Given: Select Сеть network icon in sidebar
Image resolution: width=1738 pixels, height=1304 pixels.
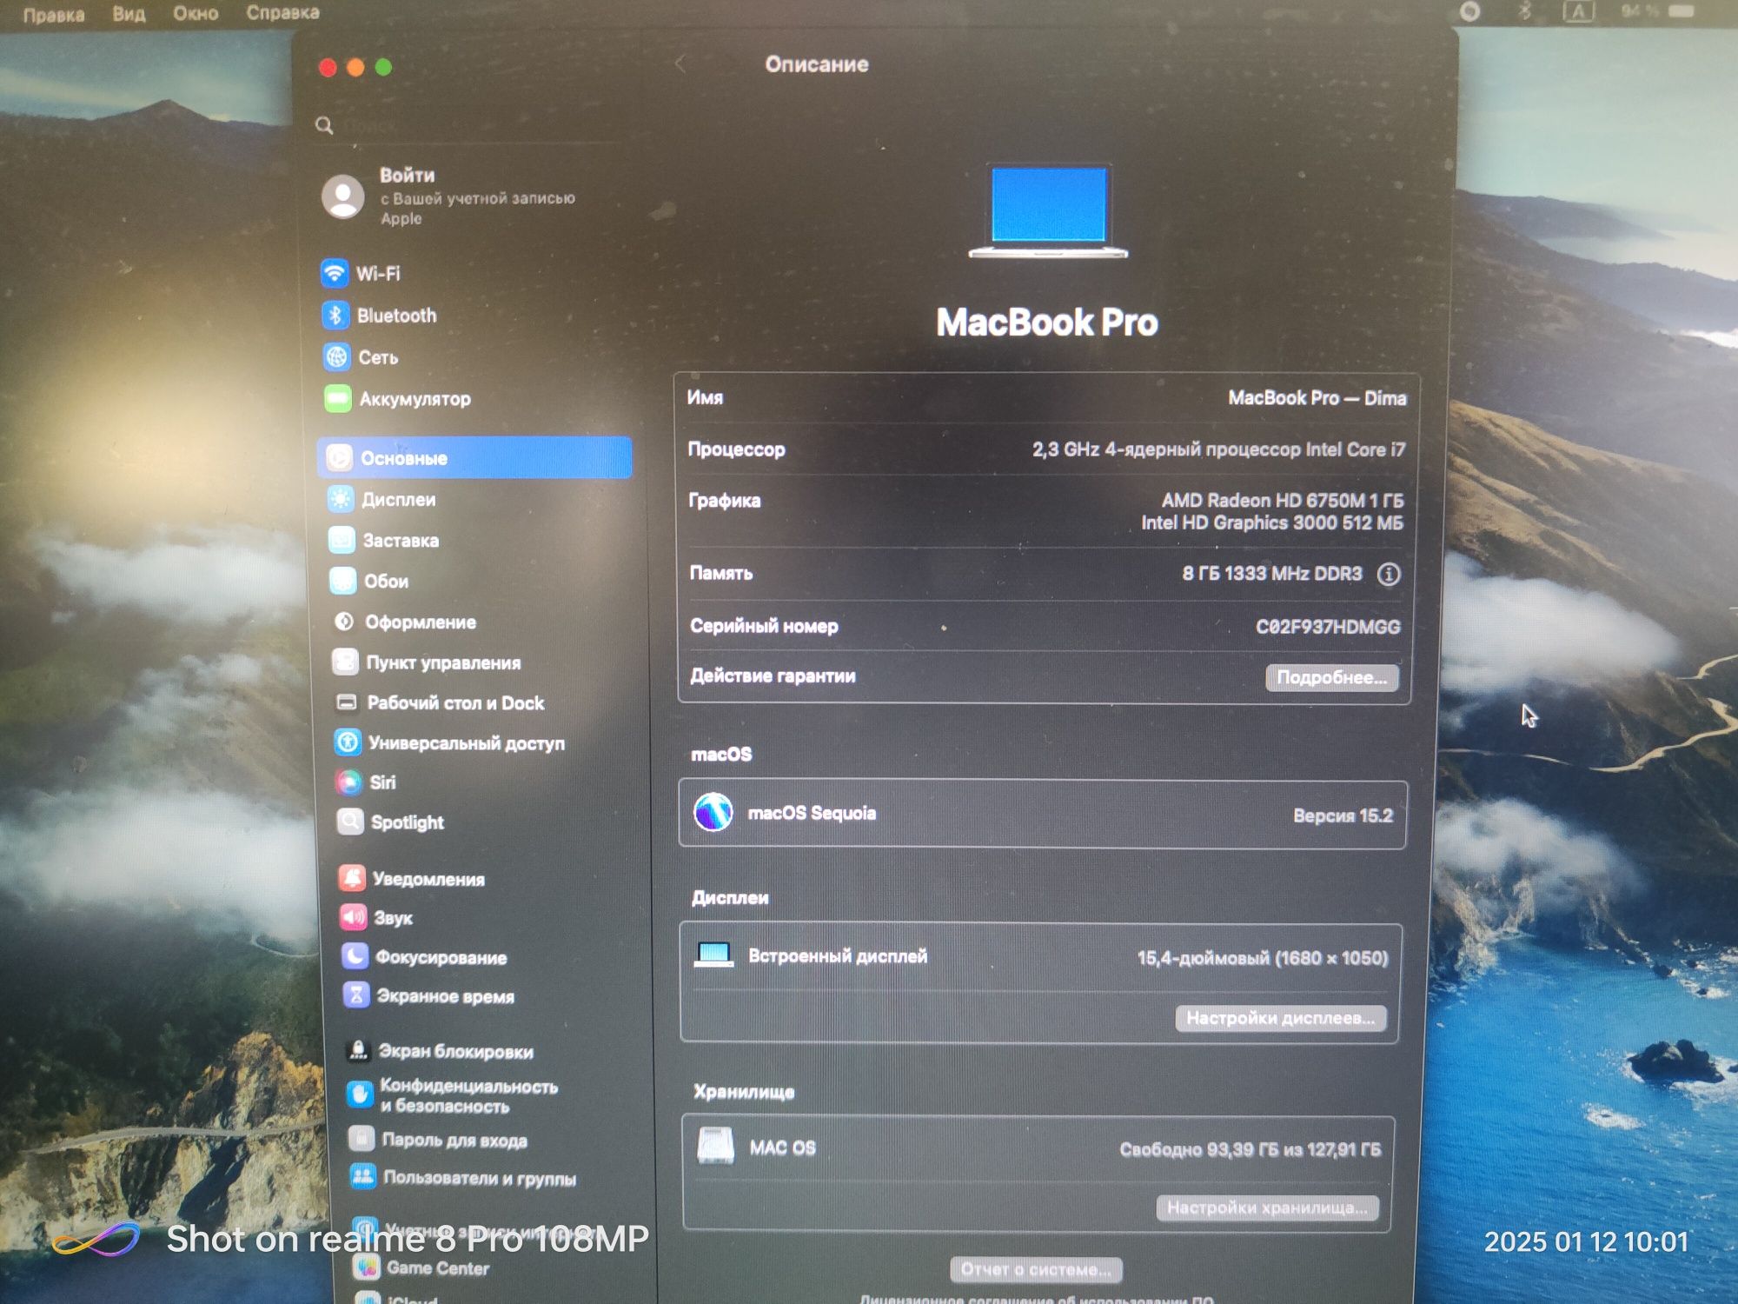Looking at the screenshot, I should [x=336, y=357].
